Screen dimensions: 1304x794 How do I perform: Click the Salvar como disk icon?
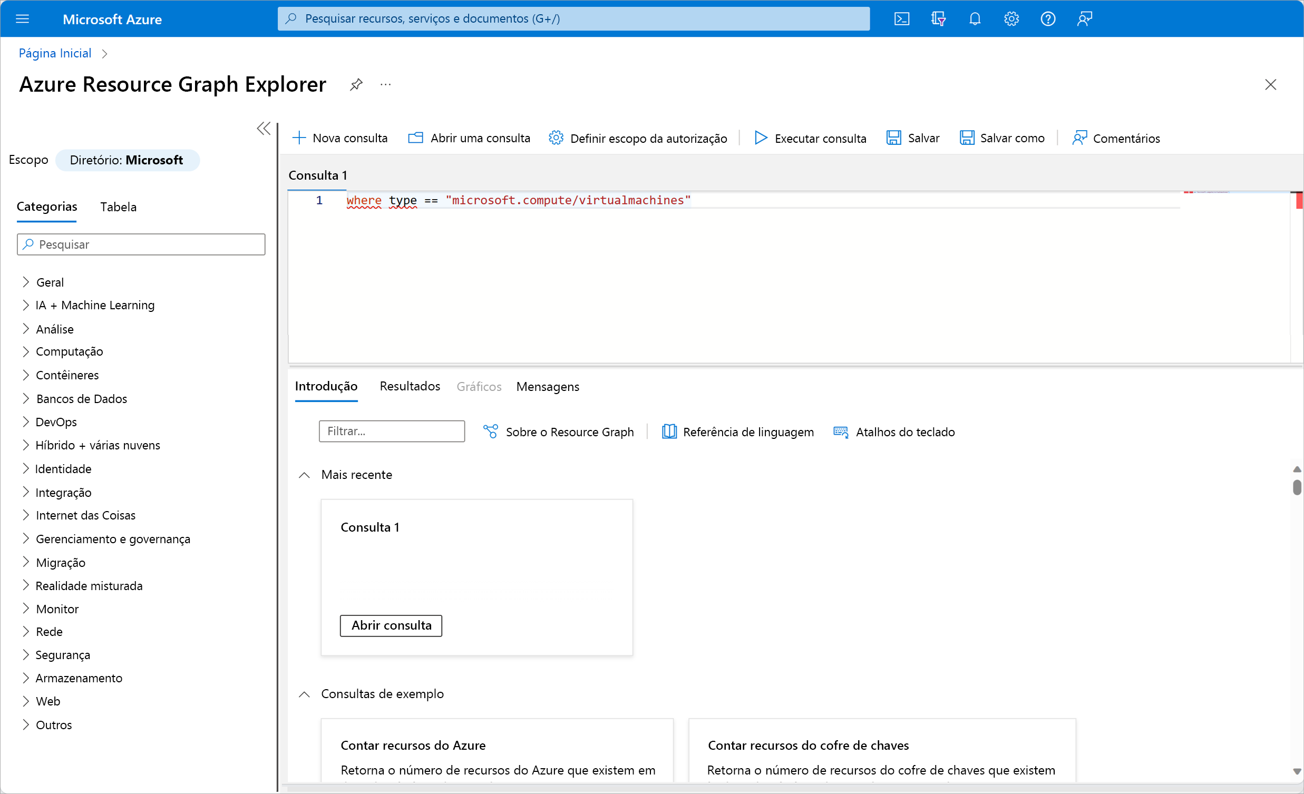[966, 138]
